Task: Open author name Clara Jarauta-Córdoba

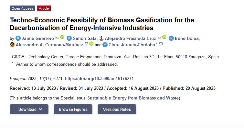Action: tap(132, 45)
